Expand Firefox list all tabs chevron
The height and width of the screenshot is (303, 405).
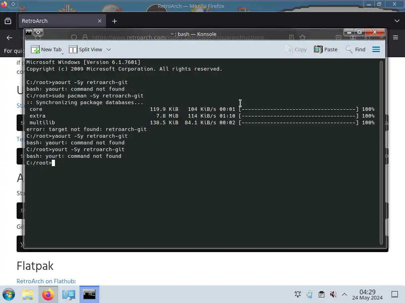click(x=397, y=21)
